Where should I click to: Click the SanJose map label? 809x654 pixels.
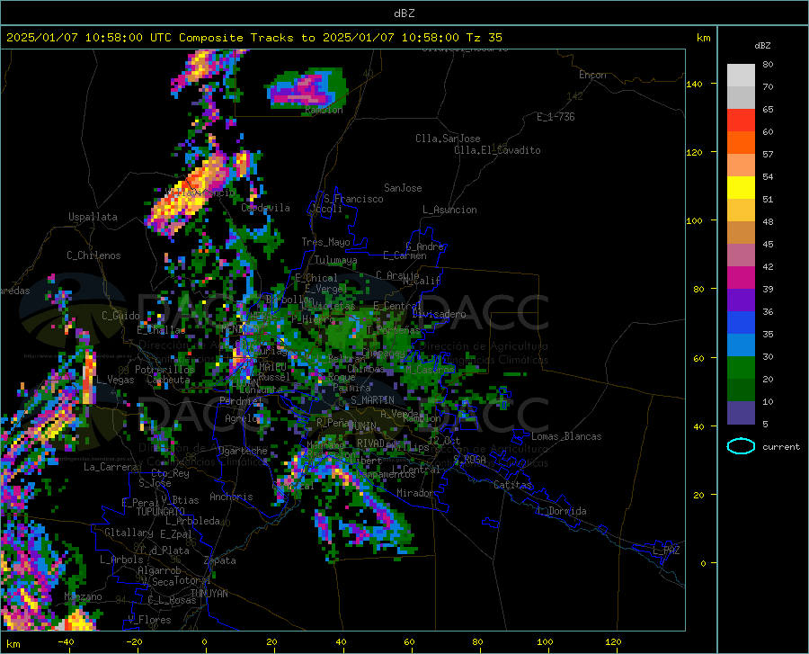tap(403, 188)
